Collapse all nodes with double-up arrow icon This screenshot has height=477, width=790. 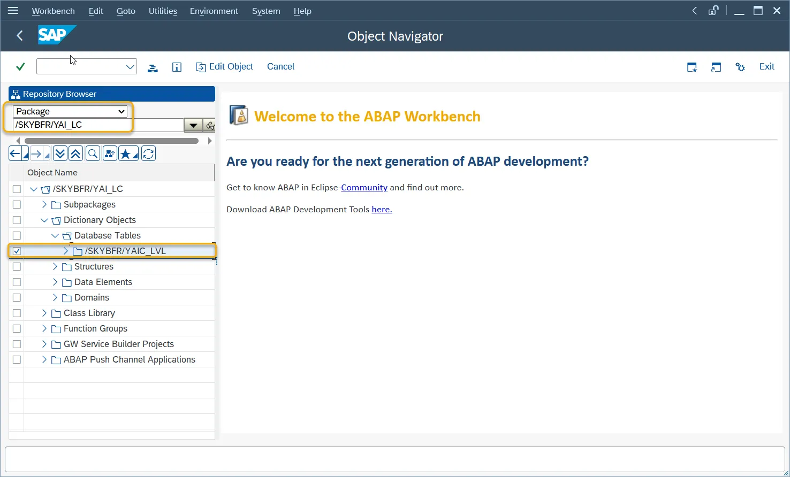75,154
